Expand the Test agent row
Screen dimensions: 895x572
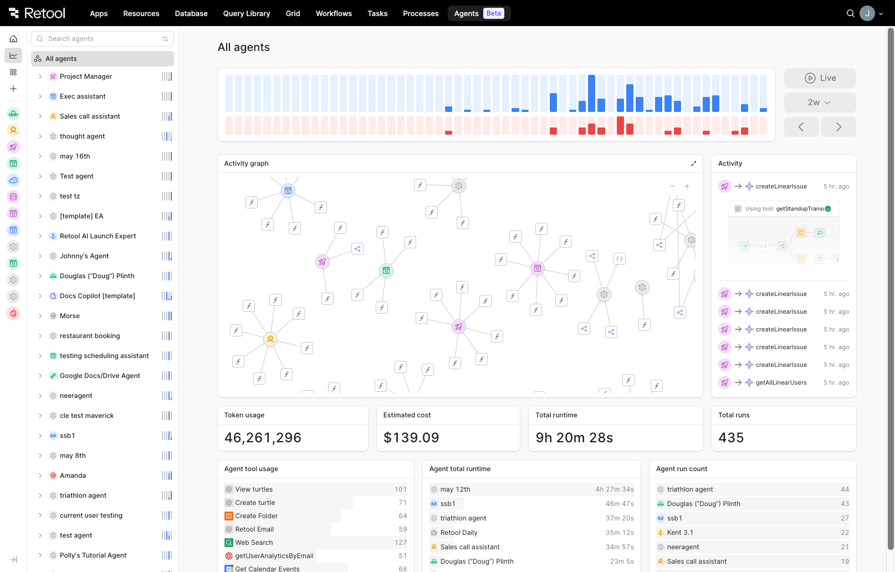point(40,176)
